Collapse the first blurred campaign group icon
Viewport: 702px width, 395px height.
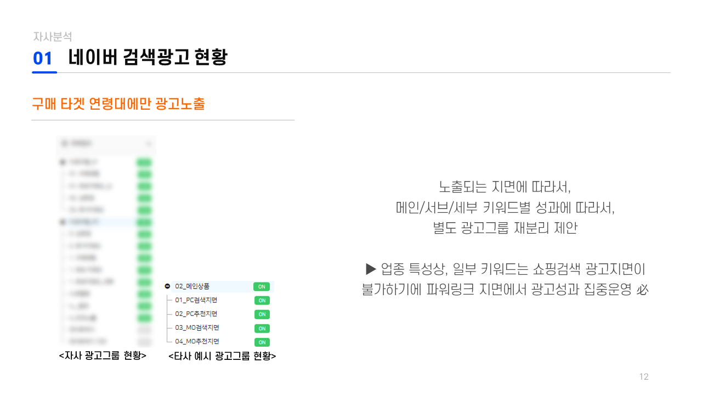(62, 162)
